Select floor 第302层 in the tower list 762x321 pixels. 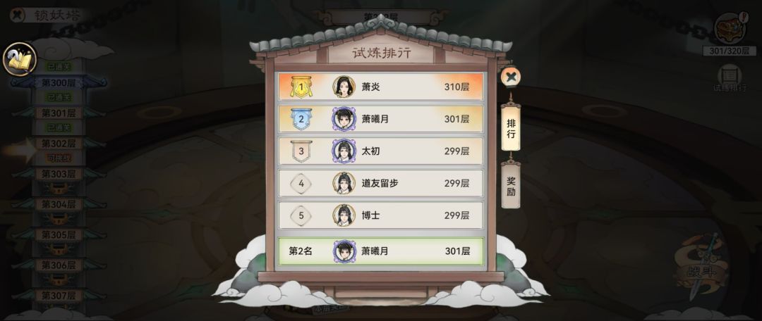[x=59, y=144]
